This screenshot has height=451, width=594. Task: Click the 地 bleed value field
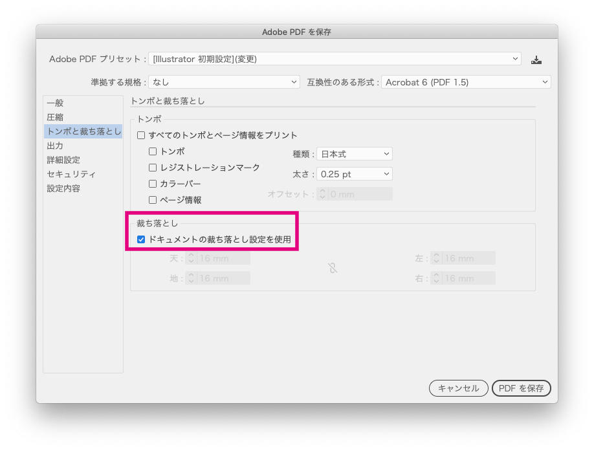[223, 278]
